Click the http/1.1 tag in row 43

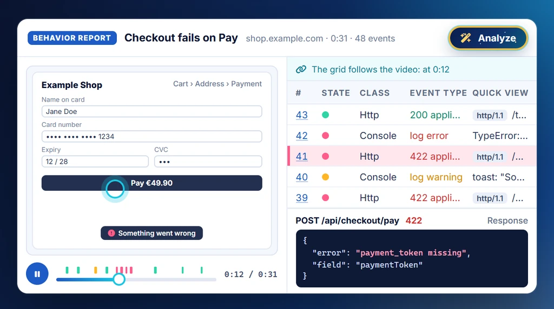490,116
